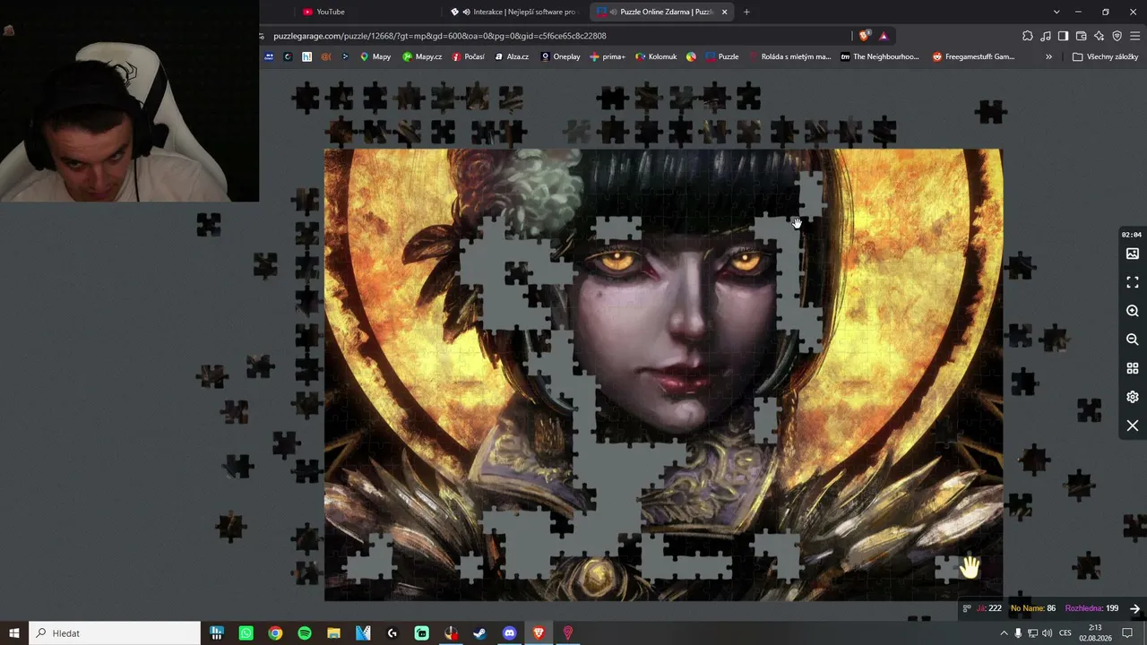
Task: Show hidden system tray icons
Action: 1004,633
